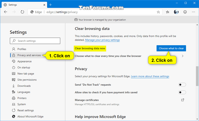Image resolution: width=199 pixels, height=121 pixels.
Task: Select the Downloads label in sidebar
Action: click(x=24, y=86)
